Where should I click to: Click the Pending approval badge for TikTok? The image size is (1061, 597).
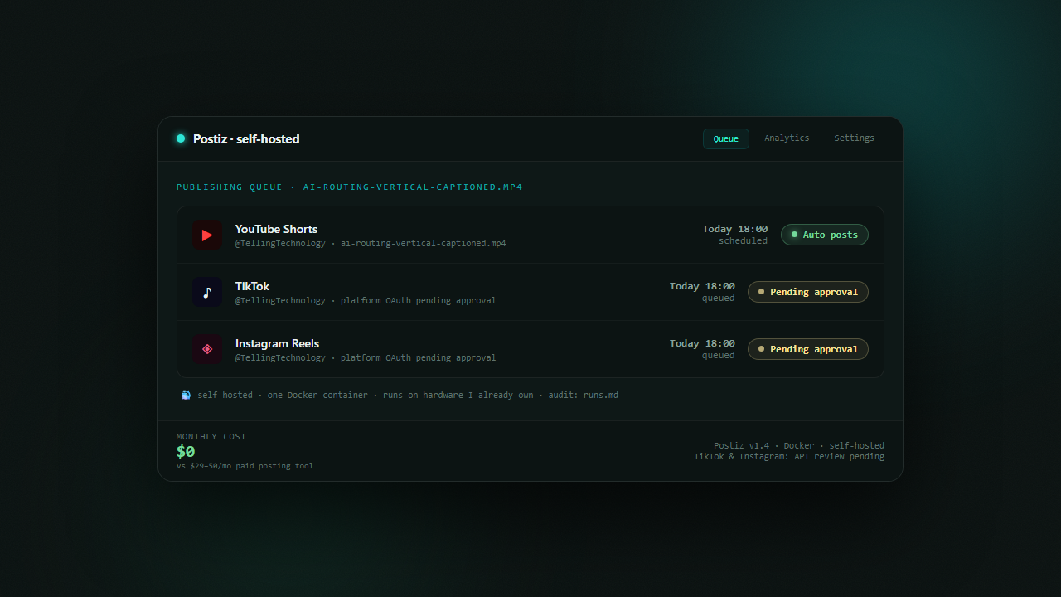[x=808, y=292]
